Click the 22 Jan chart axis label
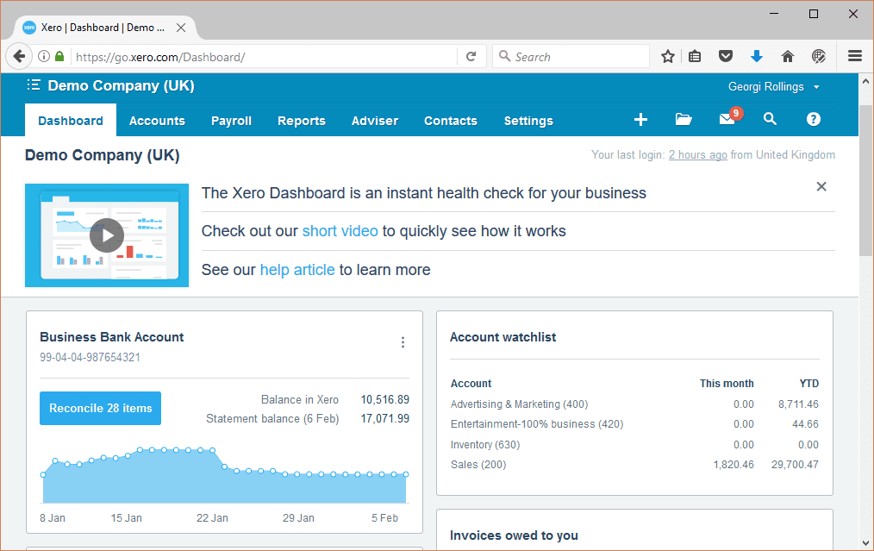This screenshot has height=551, width=874. 212,518
